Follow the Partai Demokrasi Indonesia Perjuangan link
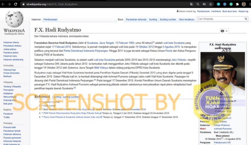 [x=86, y=51]
